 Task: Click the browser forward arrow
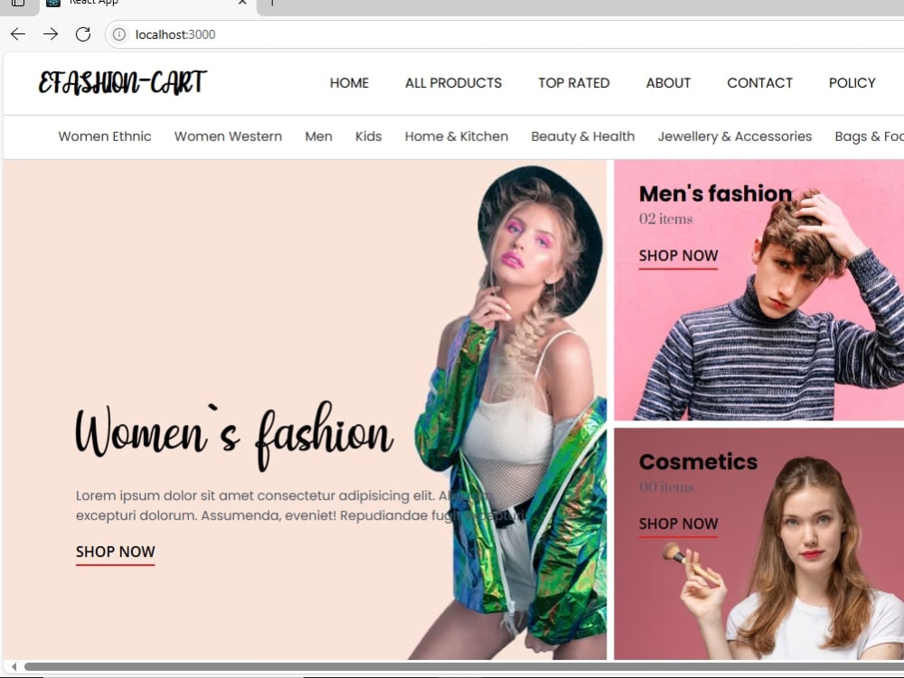[x=51, y=34]
